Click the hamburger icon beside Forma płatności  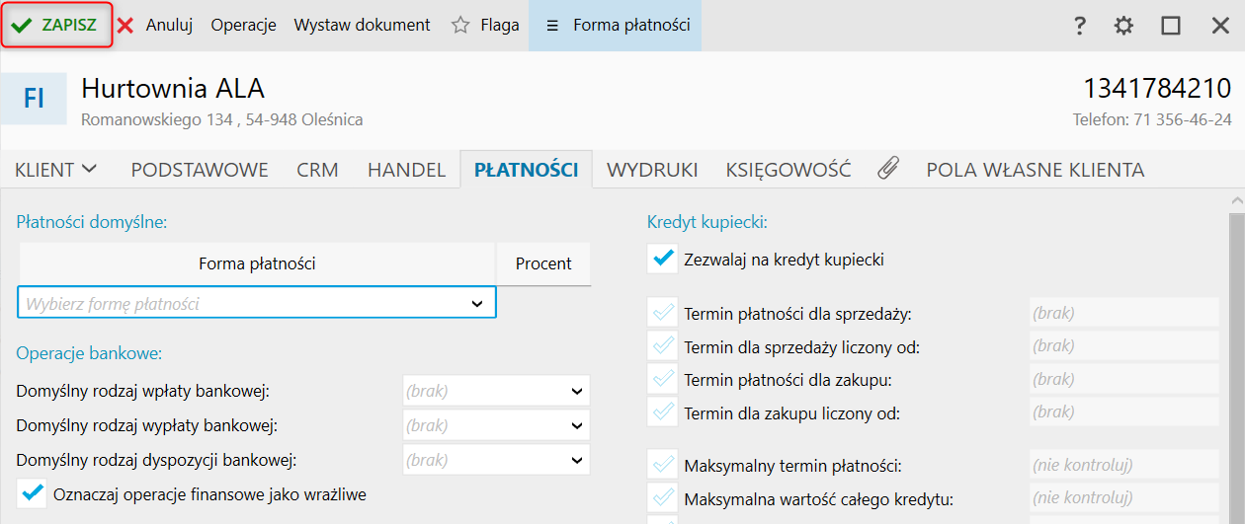coord(552,26)
